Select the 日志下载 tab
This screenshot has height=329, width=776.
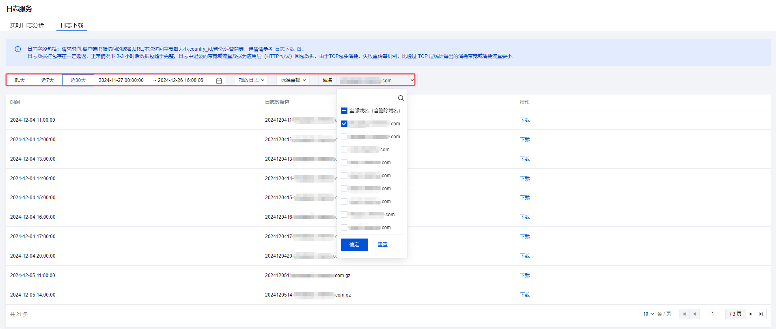coord(72,25)
